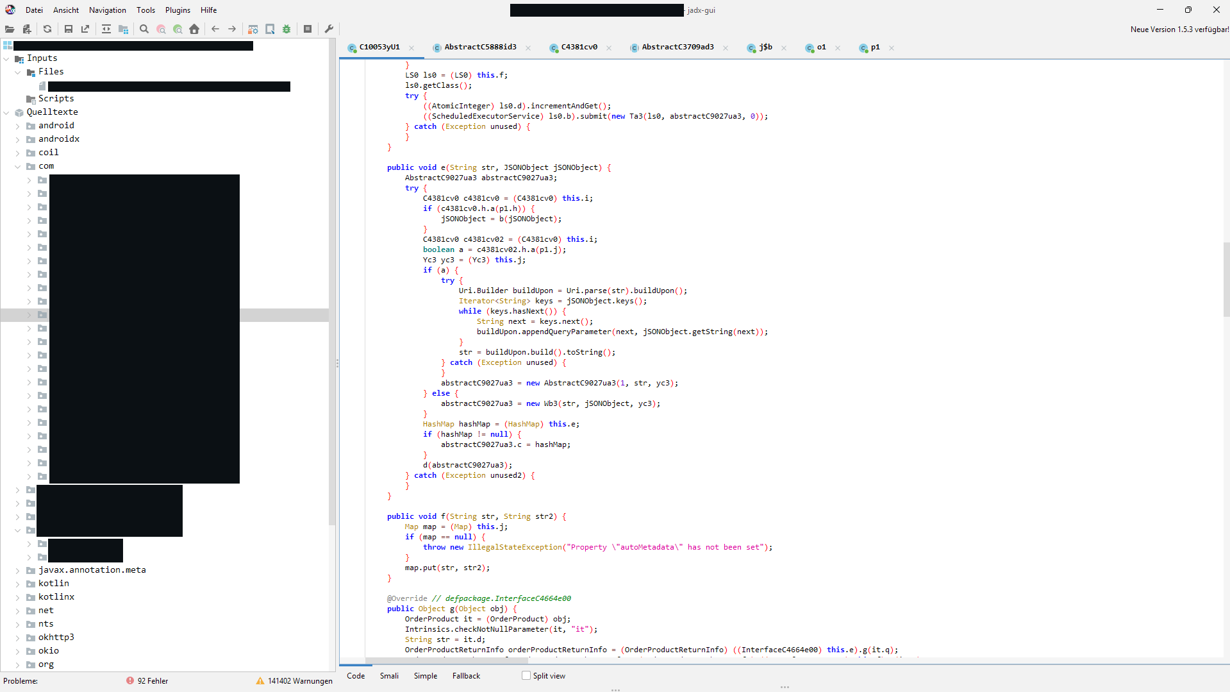The height and width of the screenshot is (692, 1230).
Task: Expand the kotlin package node
Action: tap(17, 583)
